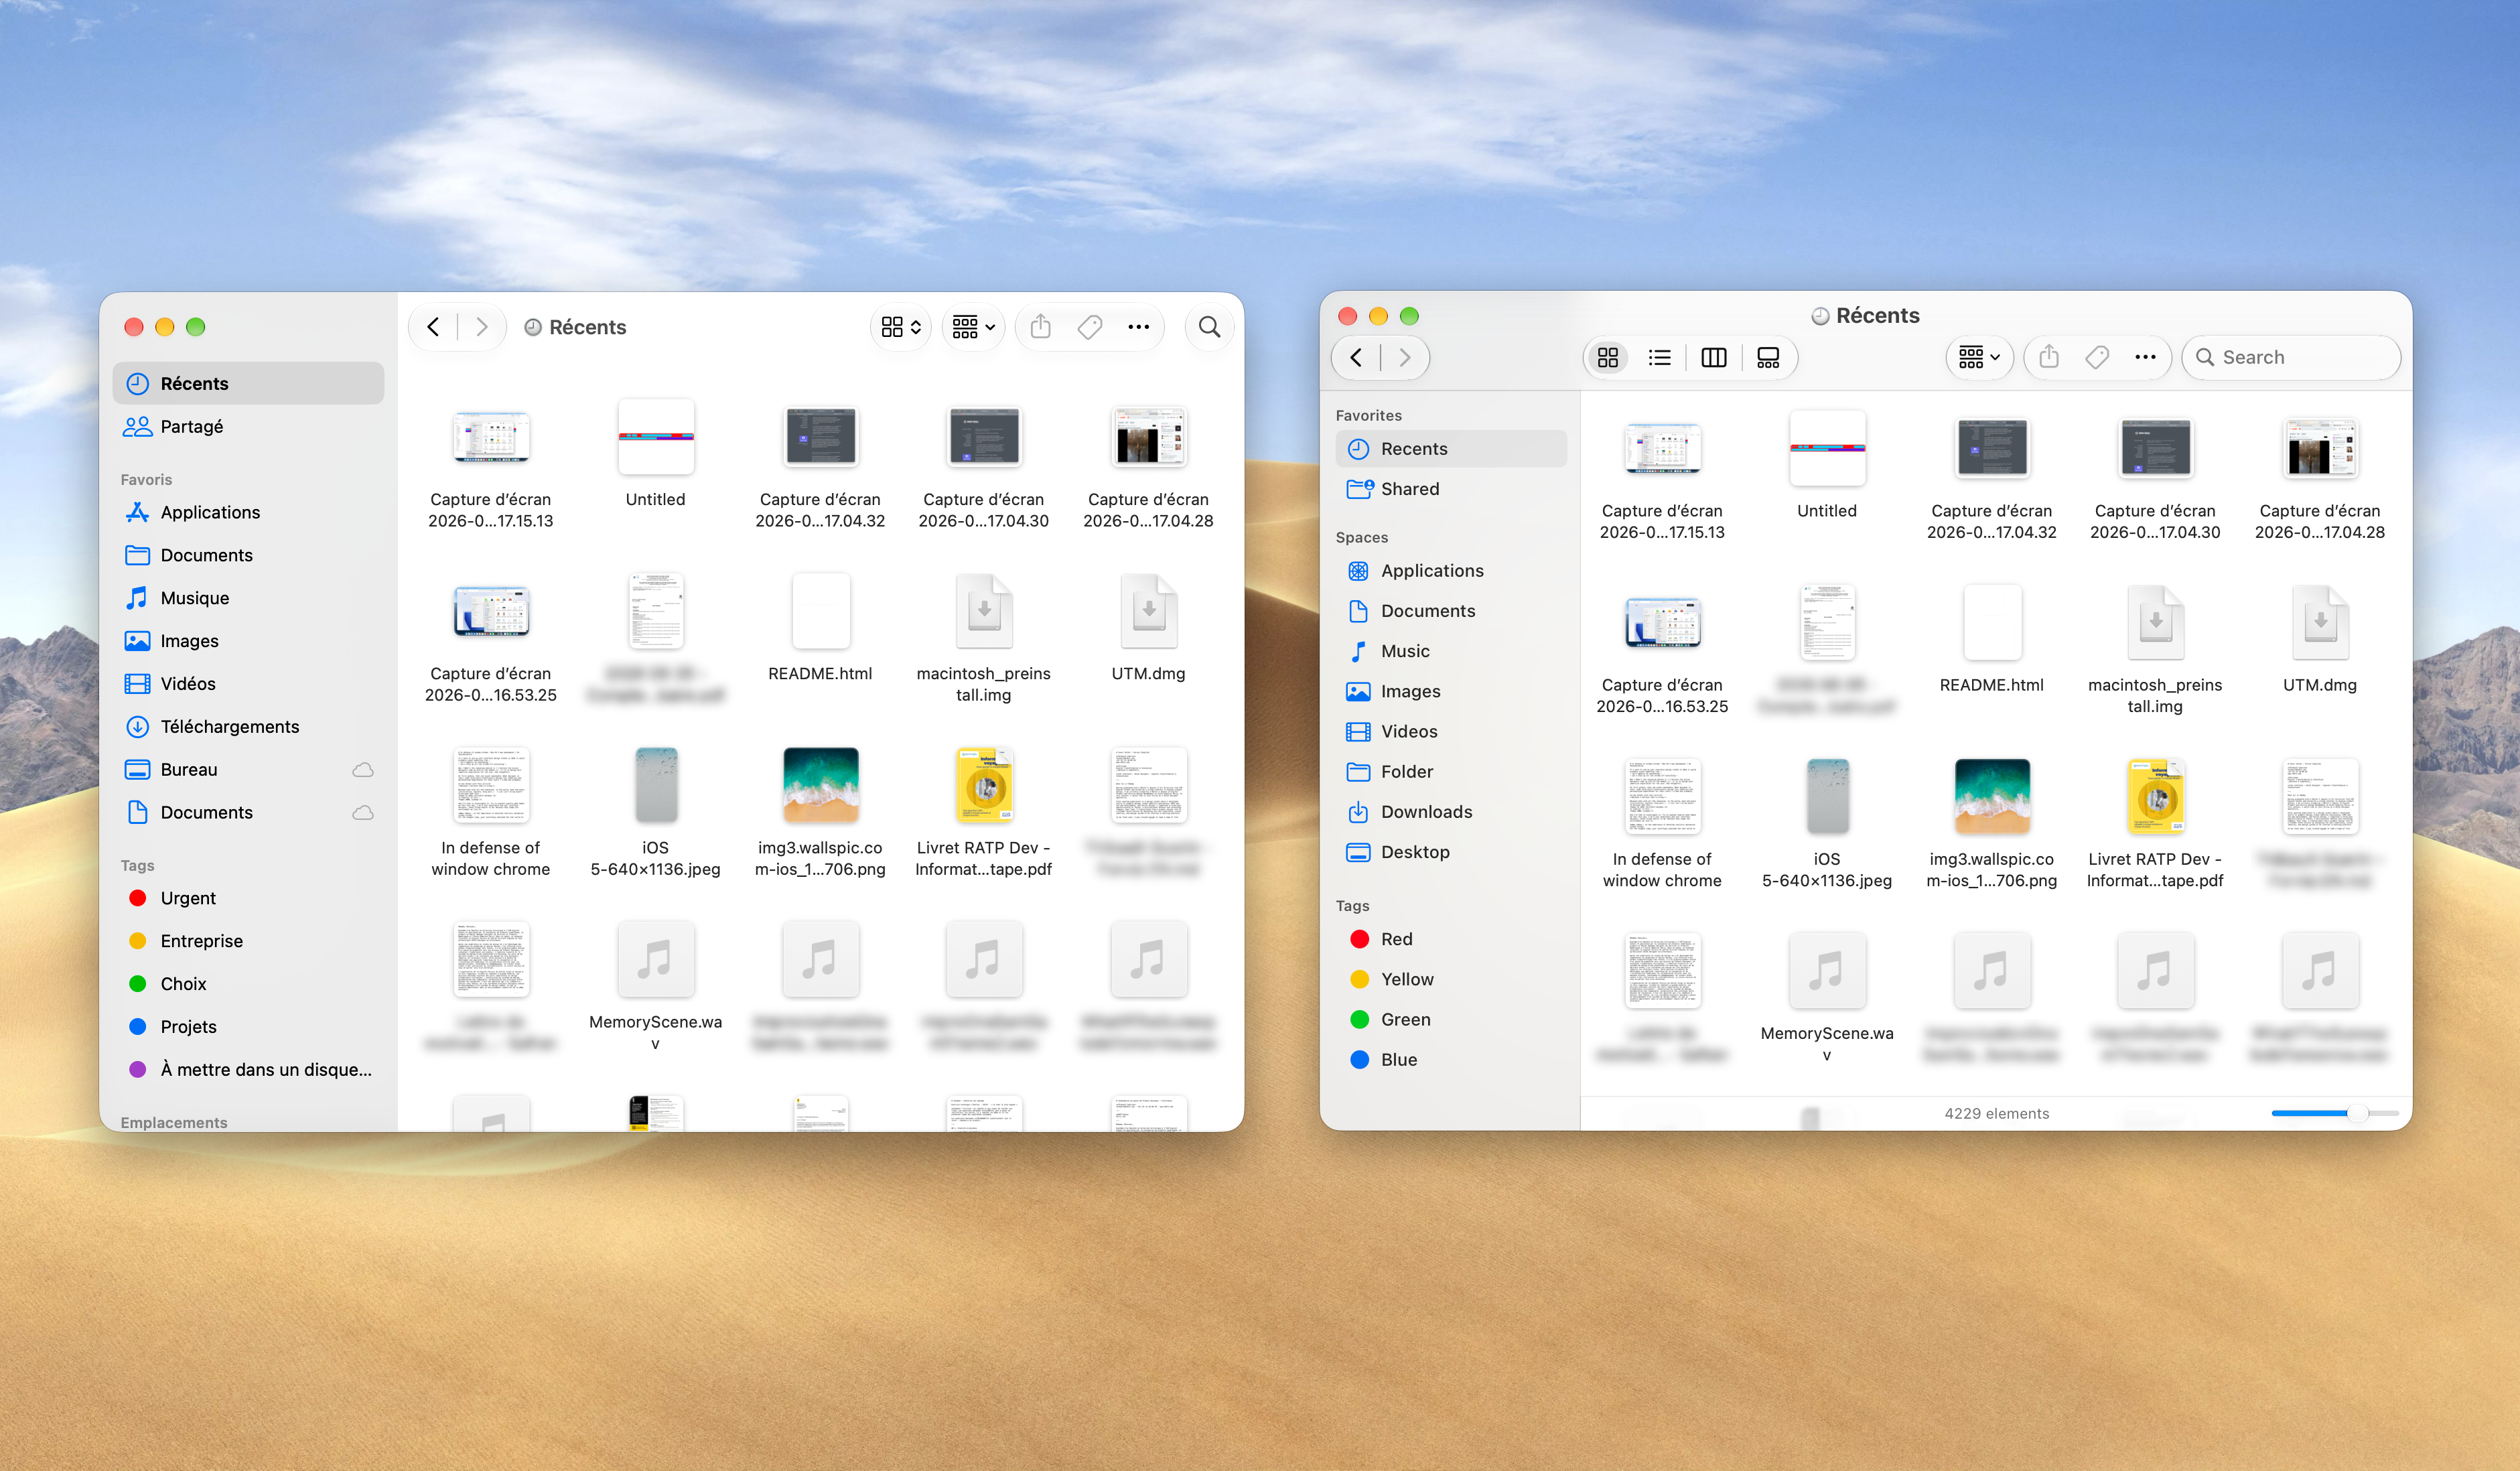Image resolution: width=2520 pixels, height=1471 pixels.
Task: Open group-by dropdown in right Finder window
Action: pyautogui.click(x=1979, y=357)
